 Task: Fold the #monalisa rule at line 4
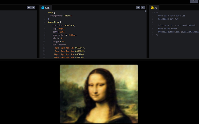[x=47, y=22]
